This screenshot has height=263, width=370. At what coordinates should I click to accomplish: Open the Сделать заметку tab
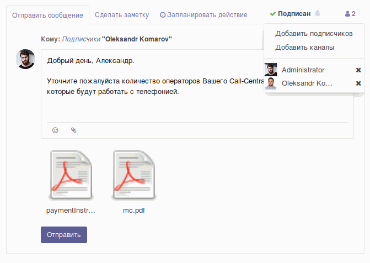[121, 14]
